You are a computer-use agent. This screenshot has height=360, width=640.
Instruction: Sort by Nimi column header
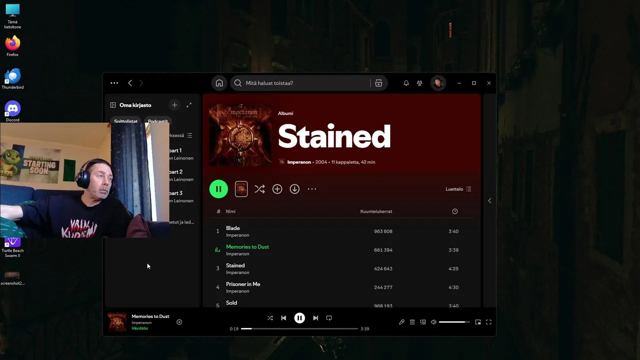pyautogui.click(x=230, y=211)
